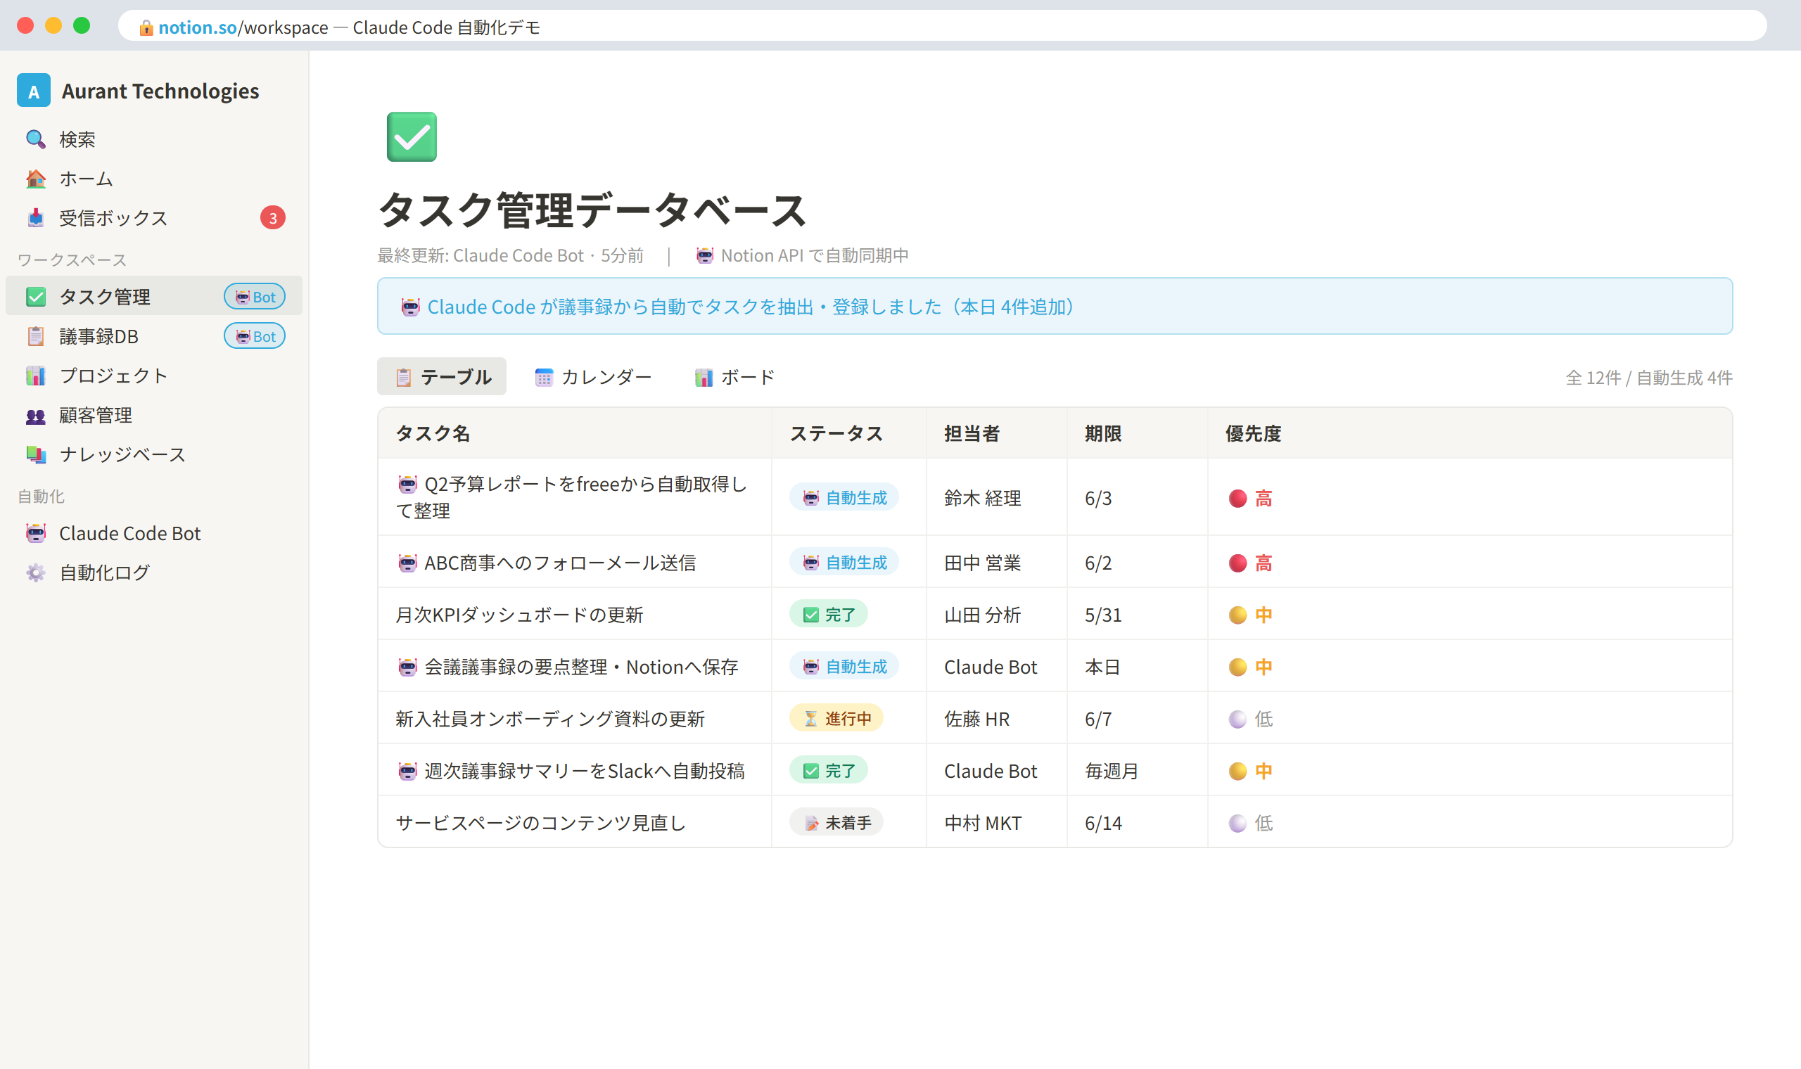The height and width of the screenshot is (1069, 1801).
Task: Switch to the ボード view tab
Action: [734, 377]
